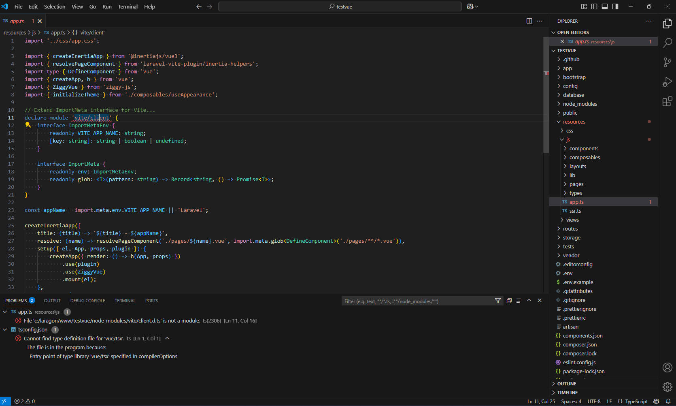Maximize the panel with the up chevron
Viewport: 676px width, 406px height.
pos(529,301)
